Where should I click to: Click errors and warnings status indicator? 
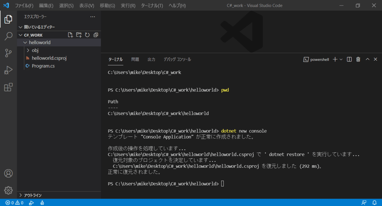click(14, 203)
